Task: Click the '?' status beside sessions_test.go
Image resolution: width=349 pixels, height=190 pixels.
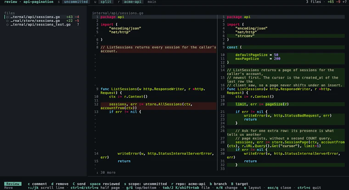Action: [78, 25]
